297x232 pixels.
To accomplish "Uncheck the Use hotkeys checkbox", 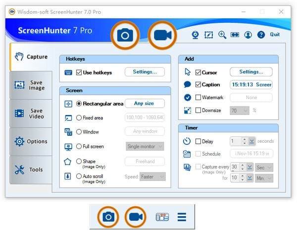I will pos(79,72).
